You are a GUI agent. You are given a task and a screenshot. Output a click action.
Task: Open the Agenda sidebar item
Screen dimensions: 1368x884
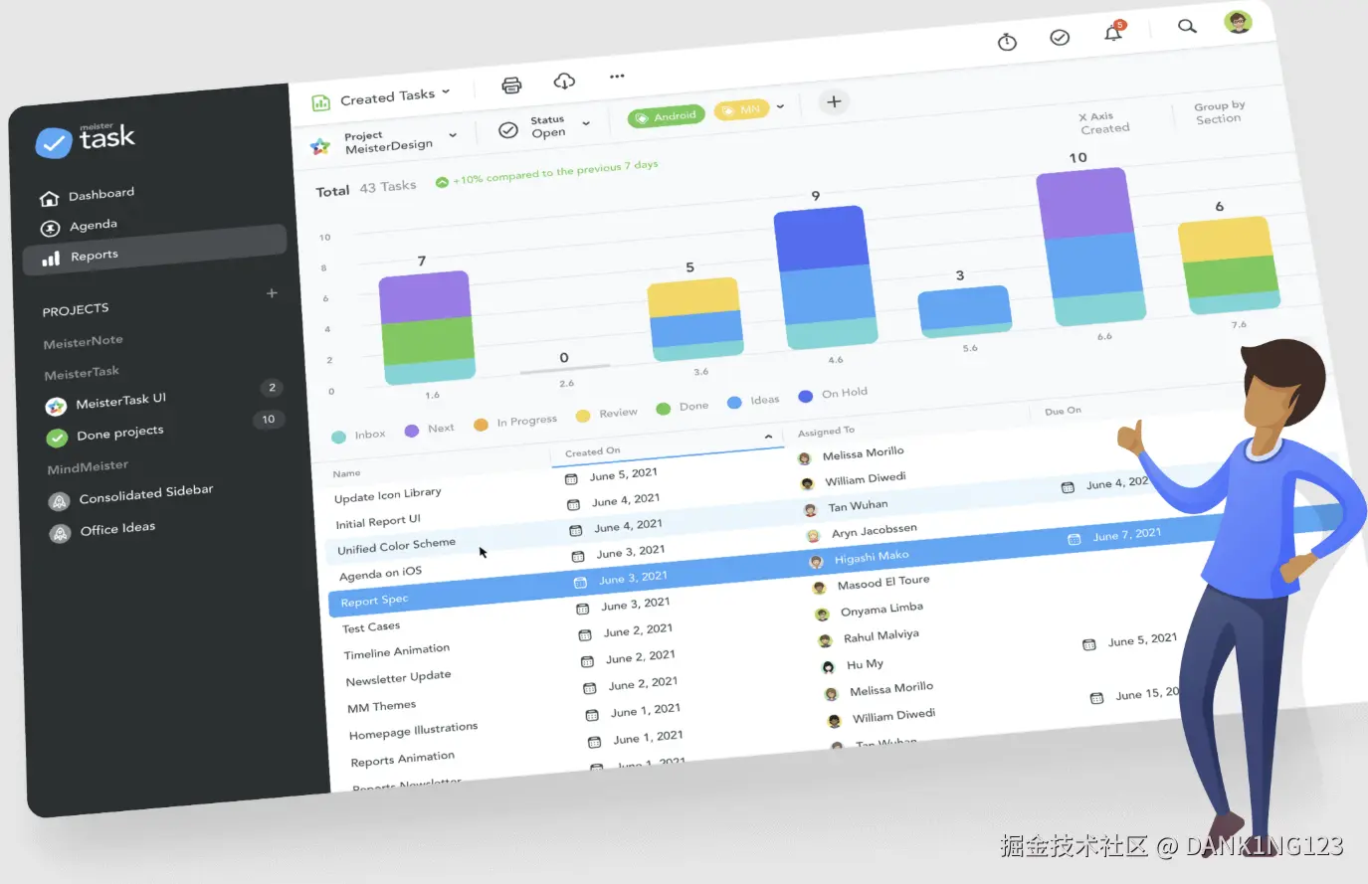click(x=80, y=227)
